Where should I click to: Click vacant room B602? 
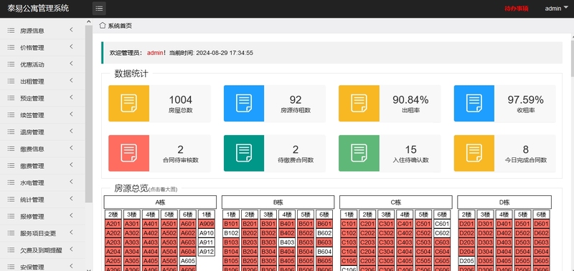tap(324, 232)
